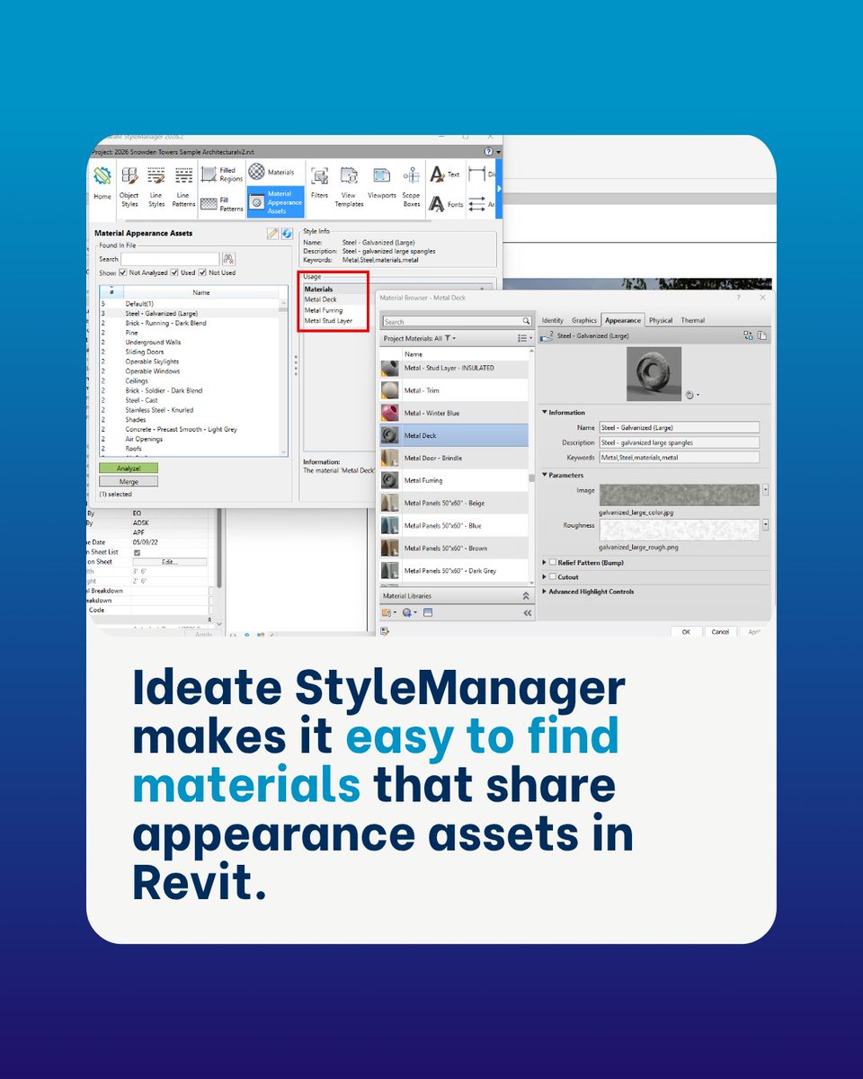Screen dimensions: 863x1079
Task: Open Viewports tool
Action: 382,183
